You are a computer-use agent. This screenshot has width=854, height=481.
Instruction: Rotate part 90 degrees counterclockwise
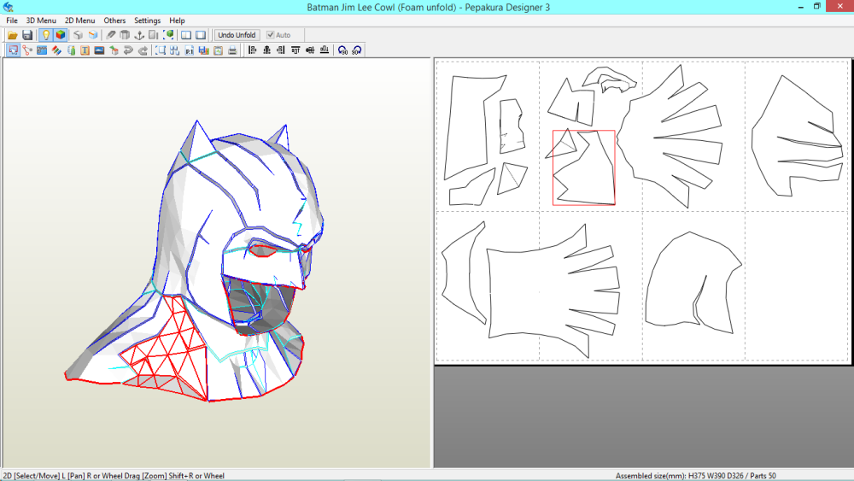click(x=342, y=50)
